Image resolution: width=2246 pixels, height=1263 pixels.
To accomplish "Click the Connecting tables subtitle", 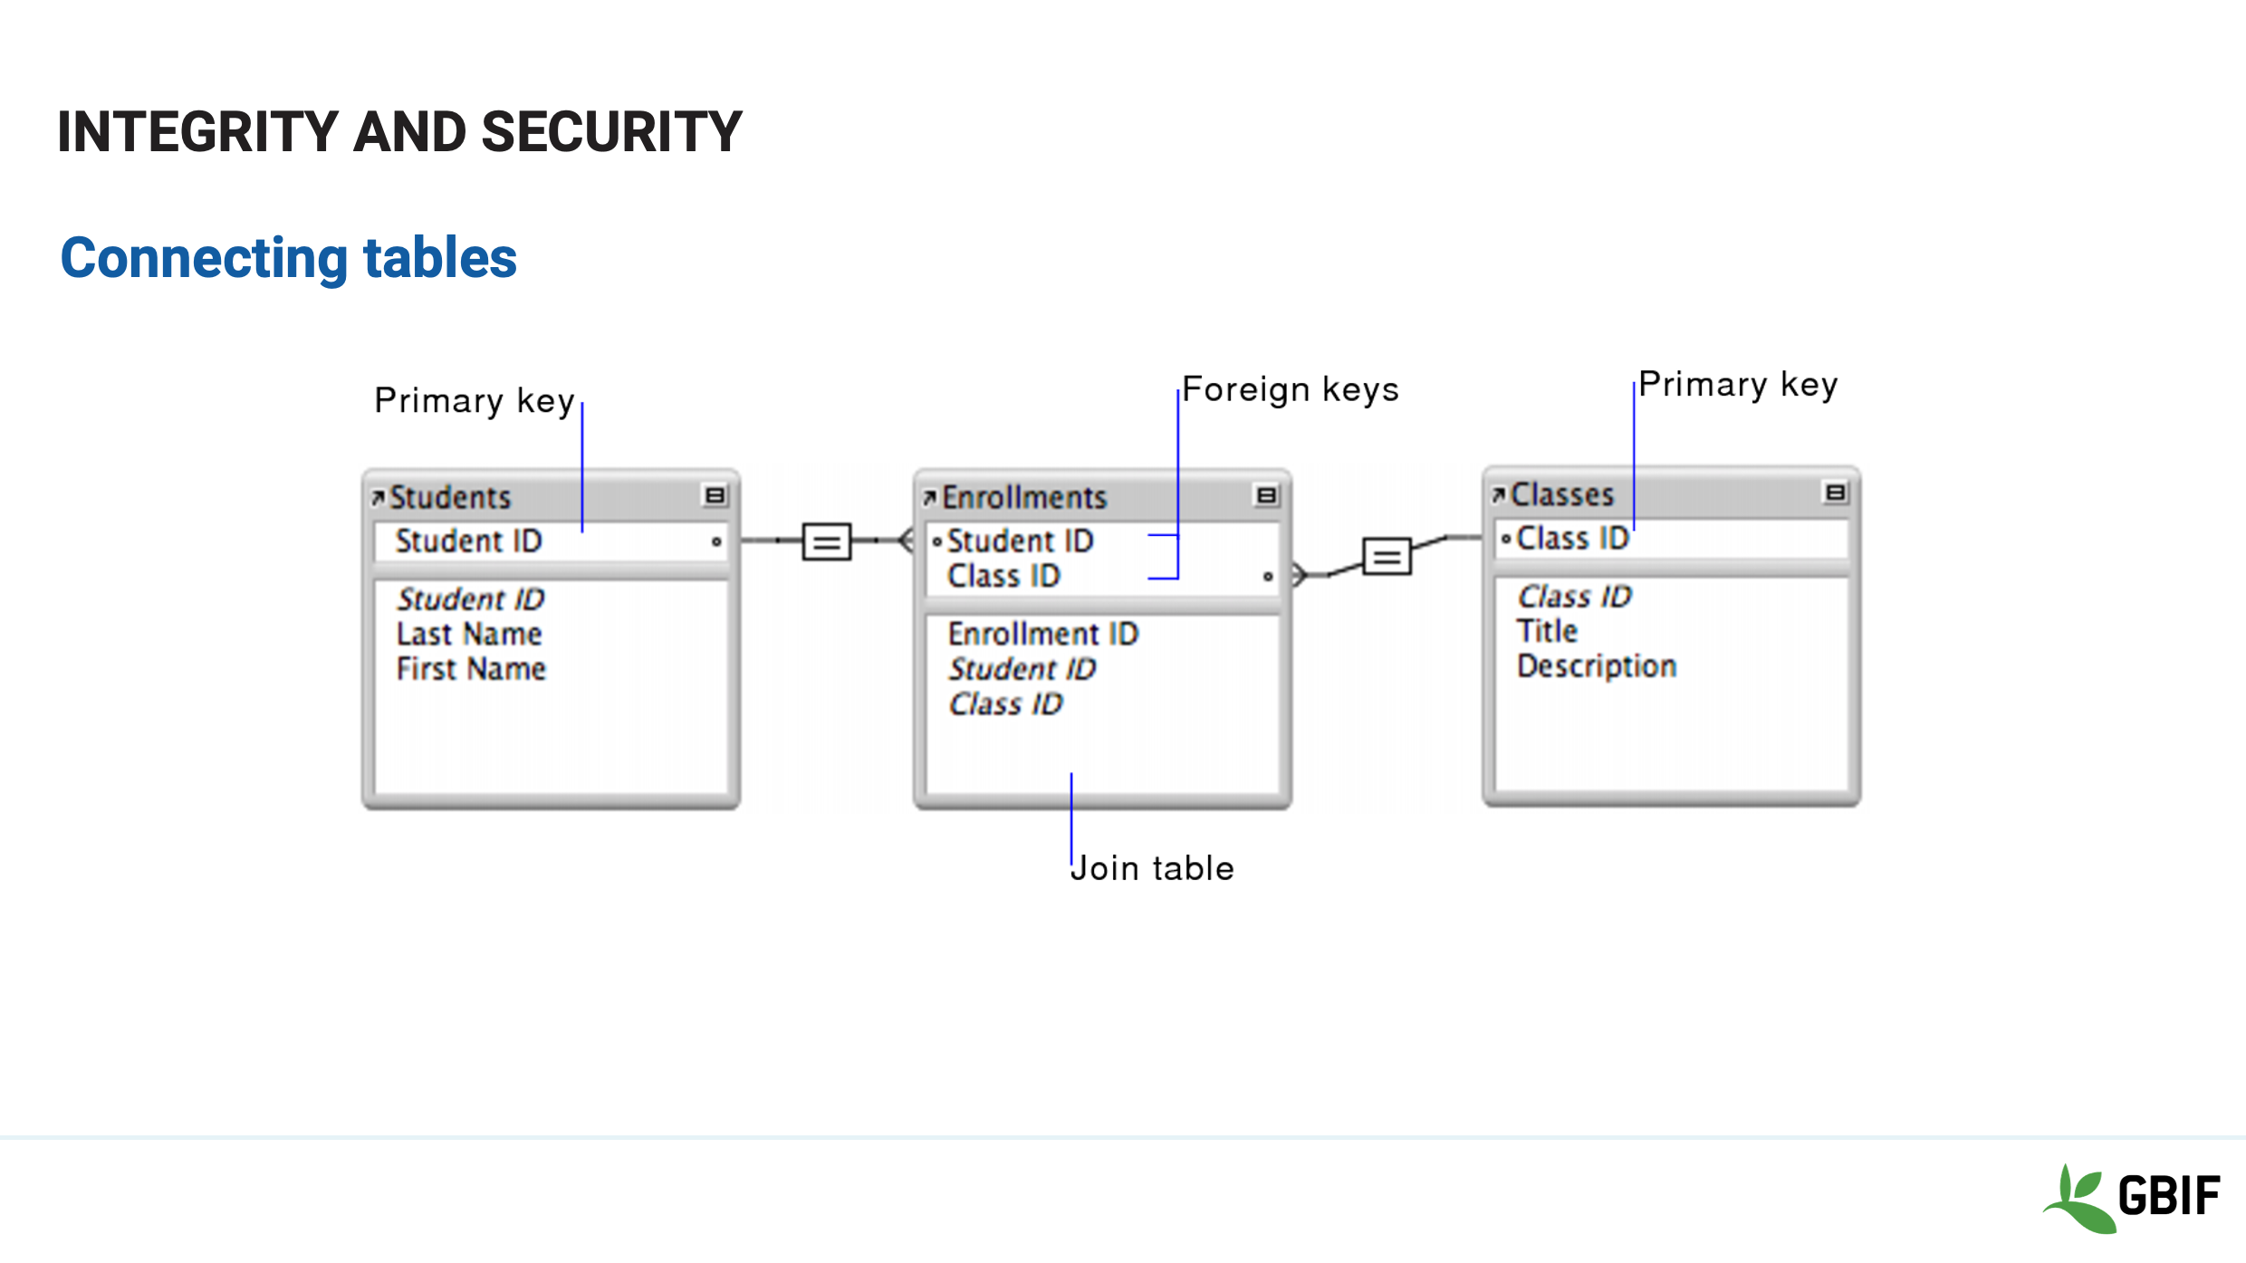I will click(288, 258).
